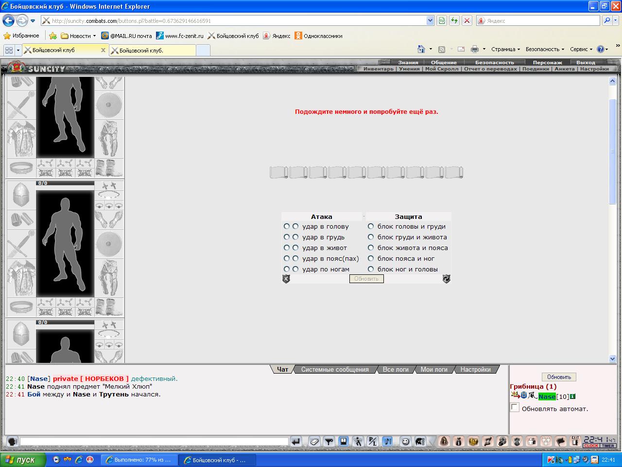Click the main frame vertical scrollbar thumb
Image resolution: width=622 pixels, height=467 pixels.
[612, 151]
